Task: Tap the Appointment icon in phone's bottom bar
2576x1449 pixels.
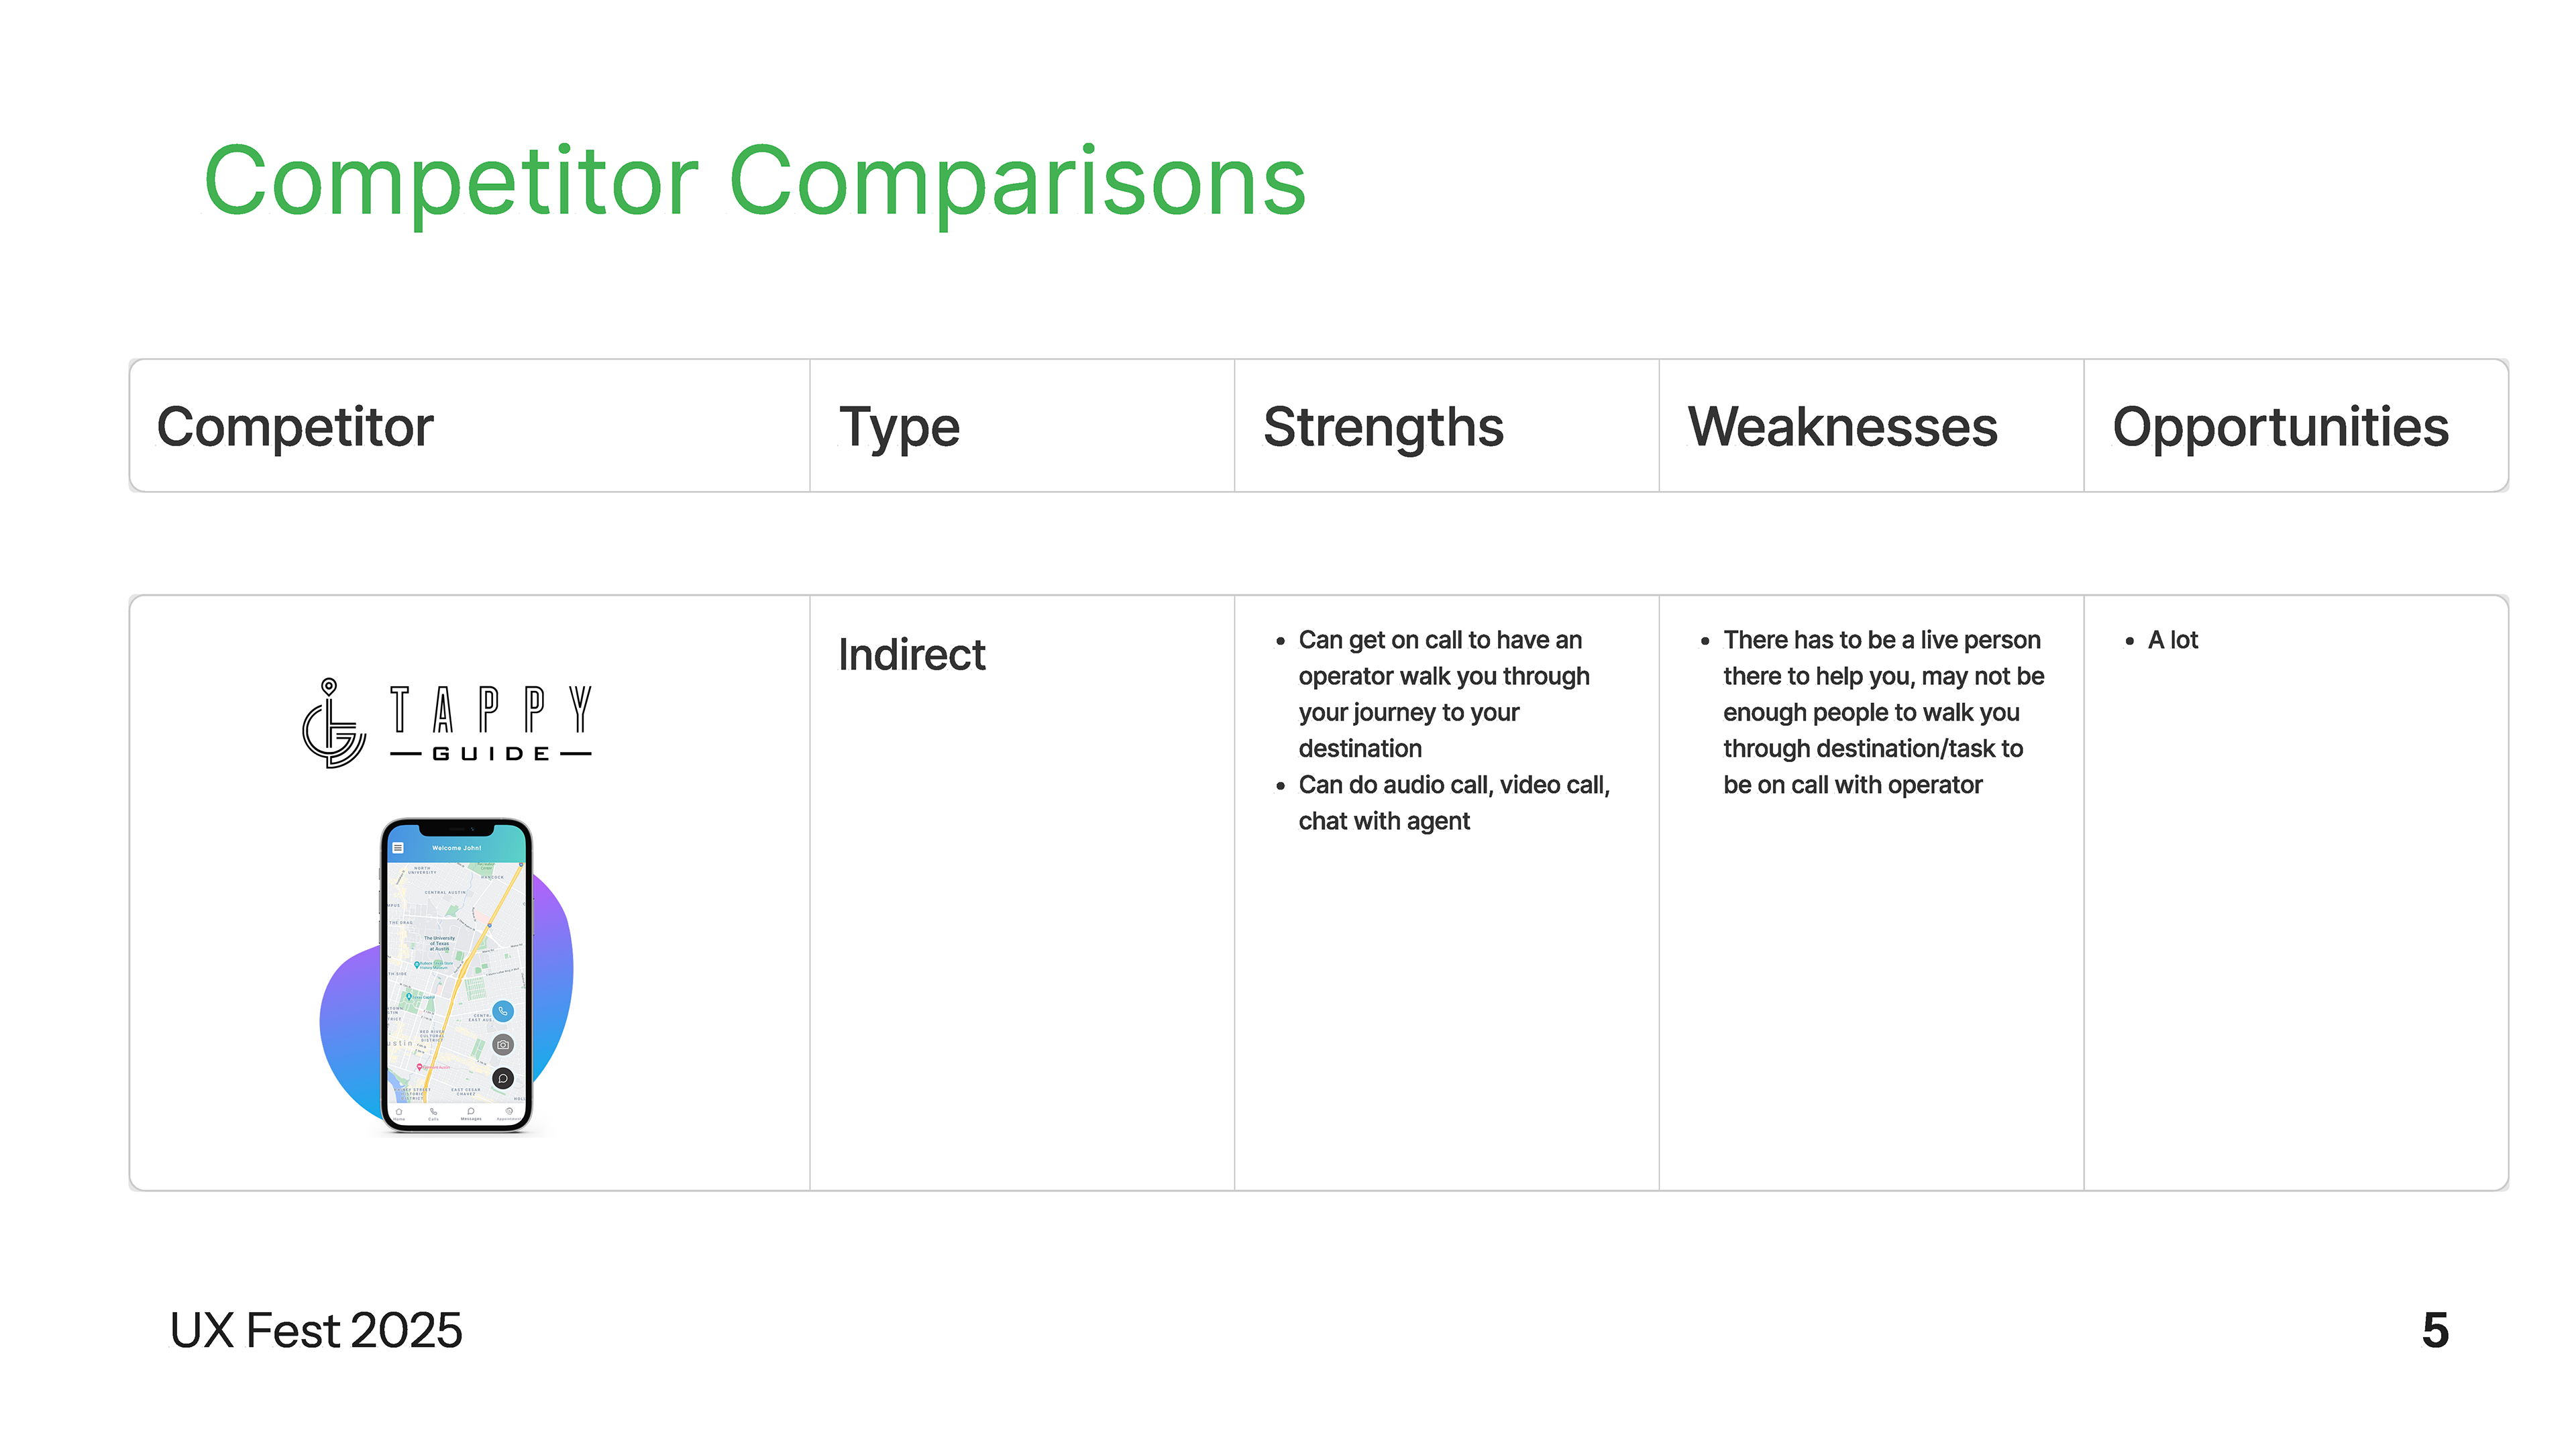Action: pyautogui.click(x=509, y=1112)
